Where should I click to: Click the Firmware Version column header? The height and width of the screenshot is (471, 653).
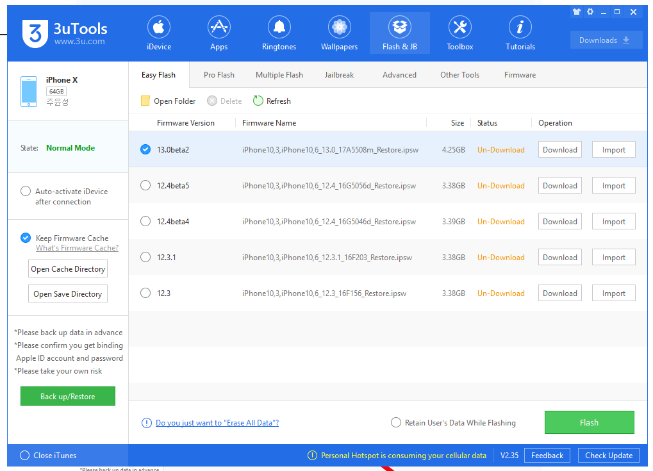186,123
